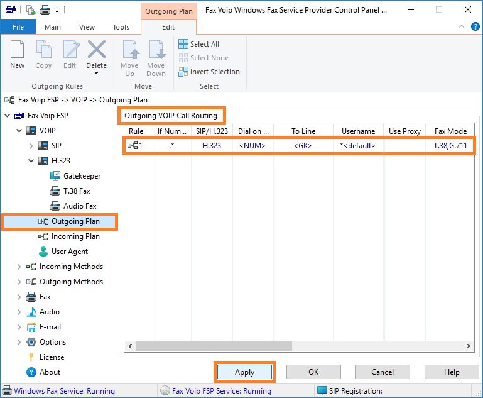Image resolution: width=483 pixels, height=398 pixels.
Task: Click the Fax Mode column header
Action: pyautogui.click(x=450, y=131)
